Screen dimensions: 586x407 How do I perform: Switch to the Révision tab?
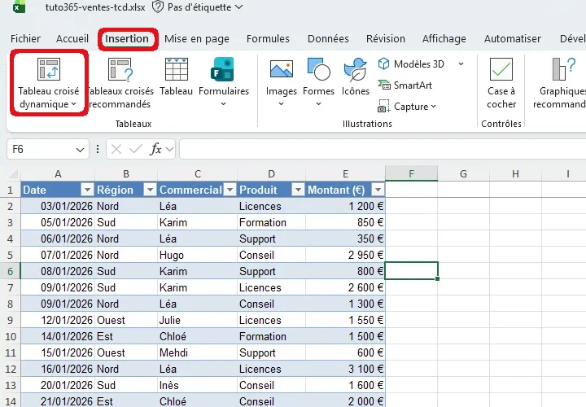coord(386,38)
